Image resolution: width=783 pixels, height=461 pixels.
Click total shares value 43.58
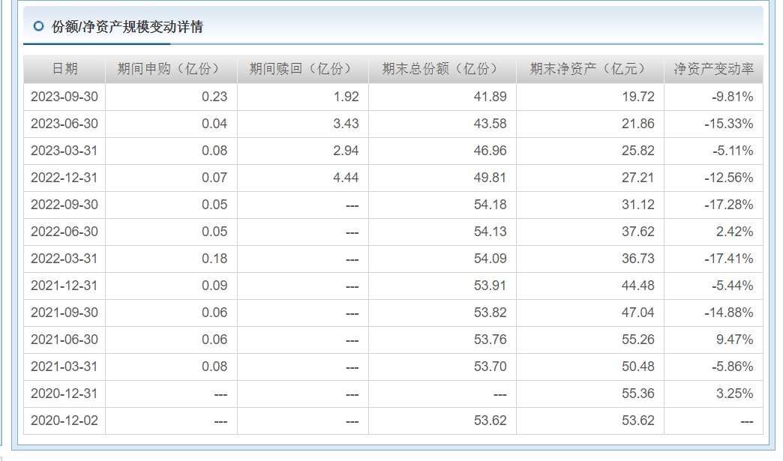(490, 124)
